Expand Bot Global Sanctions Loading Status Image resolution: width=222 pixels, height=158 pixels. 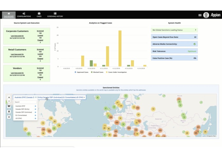(174, 30)
